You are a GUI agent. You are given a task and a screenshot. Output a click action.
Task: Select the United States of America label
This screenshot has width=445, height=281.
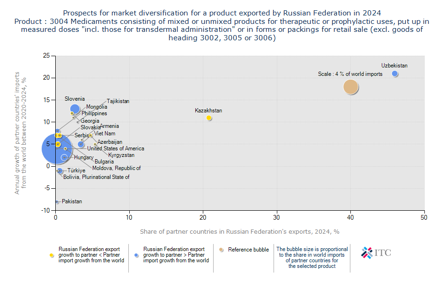point(116,148)
